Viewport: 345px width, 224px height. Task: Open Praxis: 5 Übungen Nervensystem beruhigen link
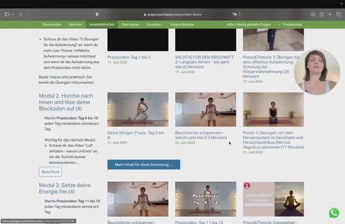(x=273, y=140)
